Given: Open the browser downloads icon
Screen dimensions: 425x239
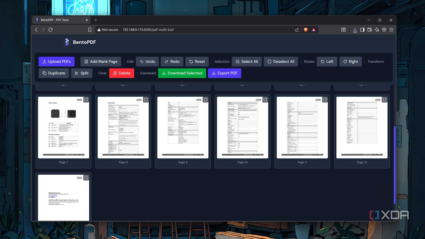Looking at the screenshot, I should (355, 30).
